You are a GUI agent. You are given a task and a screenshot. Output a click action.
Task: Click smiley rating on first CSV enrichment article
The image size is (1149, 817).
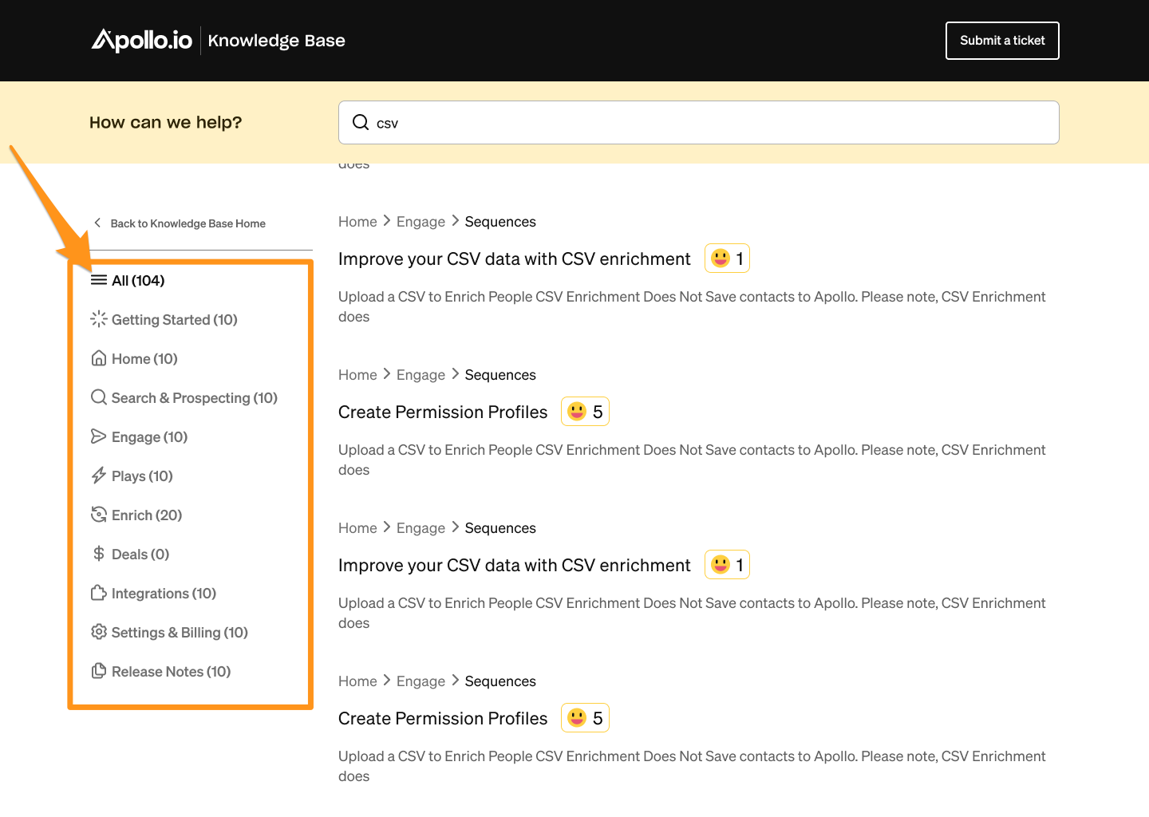coord(727,259)
